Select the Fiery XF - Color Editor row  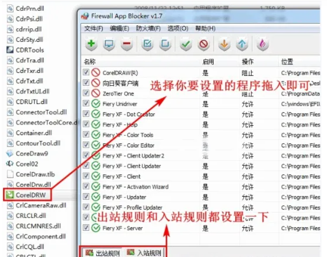pyautogui.click(x=201, y=145)
